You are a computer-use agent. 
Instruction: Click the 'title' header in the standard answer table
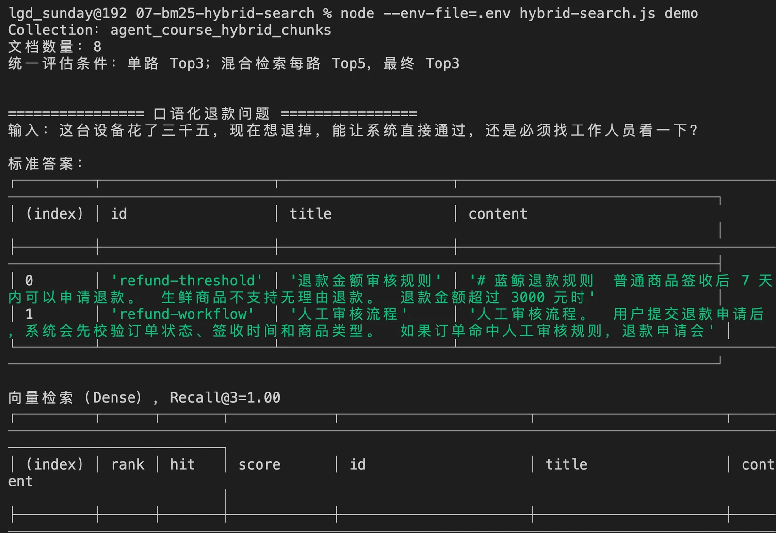(x=310, y=214)
